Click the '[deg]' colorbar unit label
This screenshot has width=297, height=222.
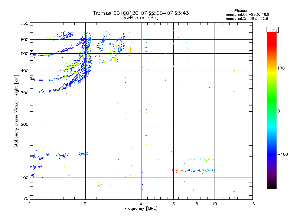click(x=272, y=30)
